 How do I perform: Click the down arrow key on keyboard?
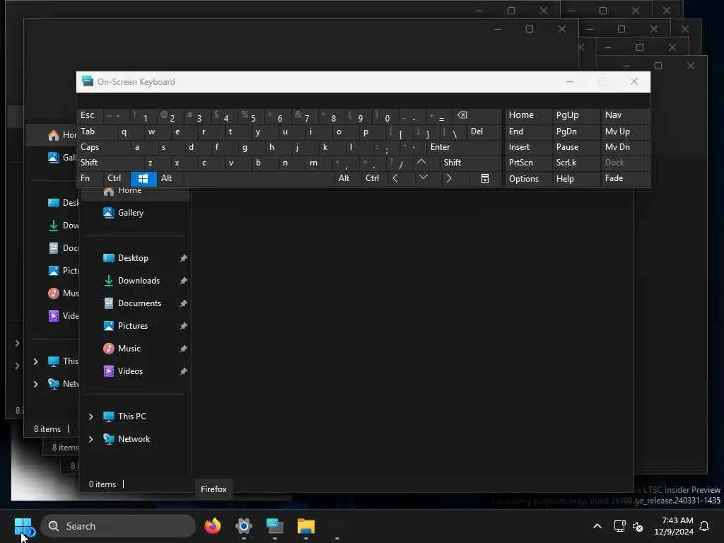click(423, 177)
